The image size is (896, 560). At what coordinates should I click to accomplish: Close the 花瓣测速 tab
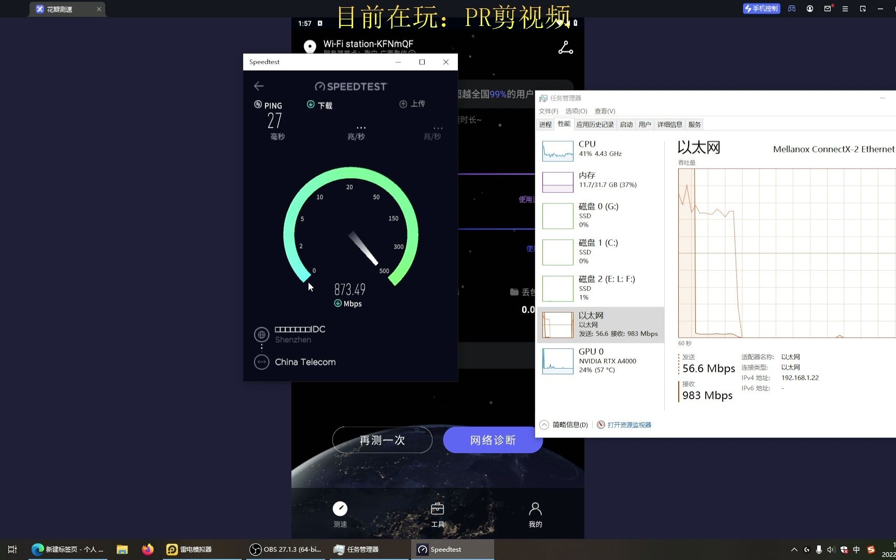[x=99, y=9]
